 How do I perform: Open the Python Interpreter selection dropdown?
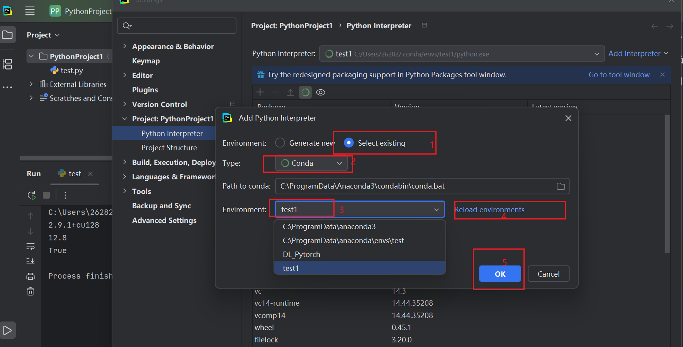click(462, 54)
